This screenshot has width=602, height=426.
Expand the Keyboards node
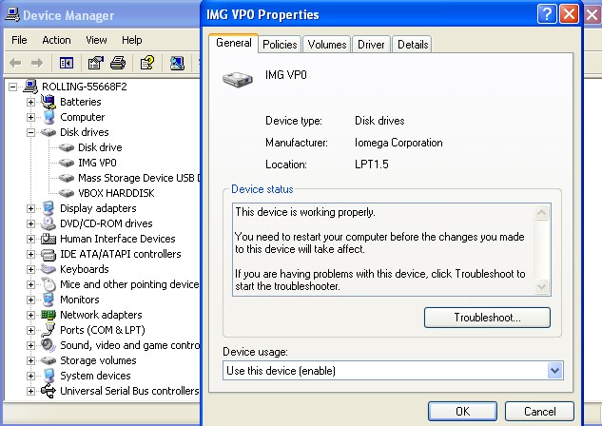pyautogui.click(x=31, y=269)
